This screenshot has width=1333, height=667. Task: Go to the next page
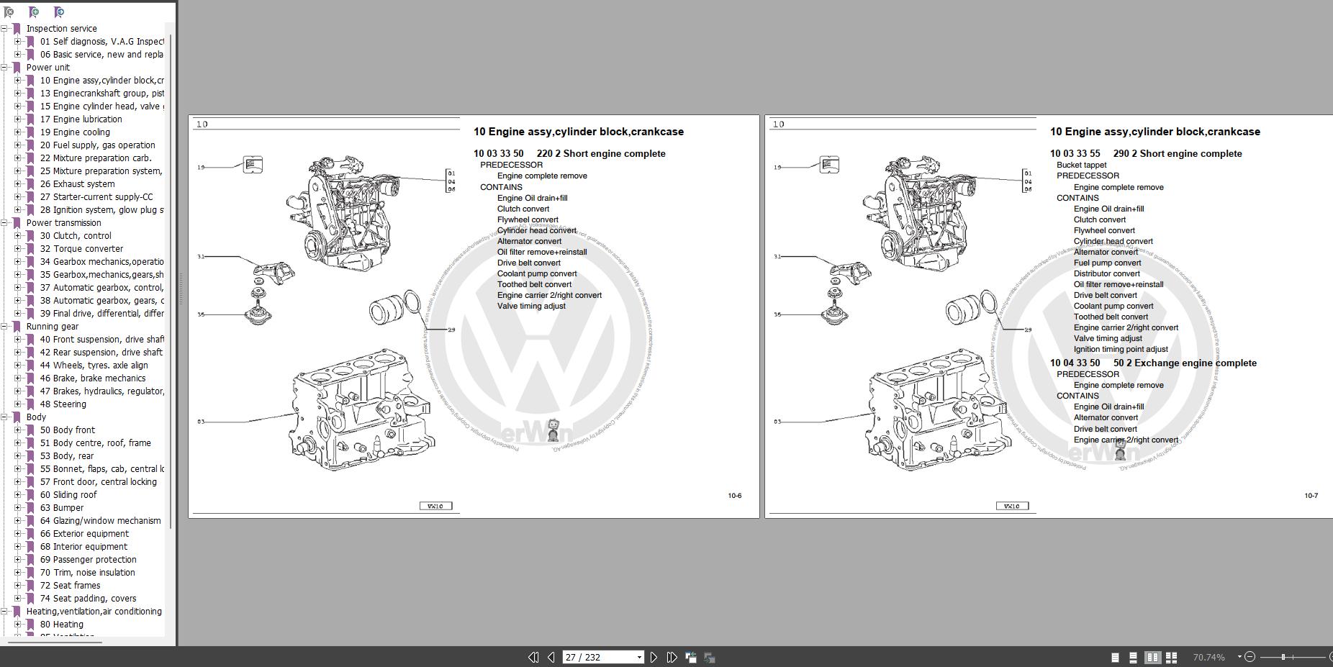654,657
